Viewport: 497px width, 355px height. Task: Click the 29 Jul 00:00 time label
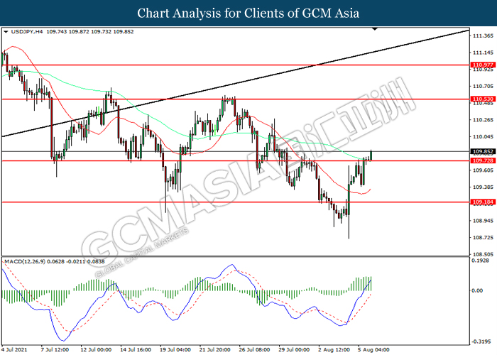(x=294, y=349)
